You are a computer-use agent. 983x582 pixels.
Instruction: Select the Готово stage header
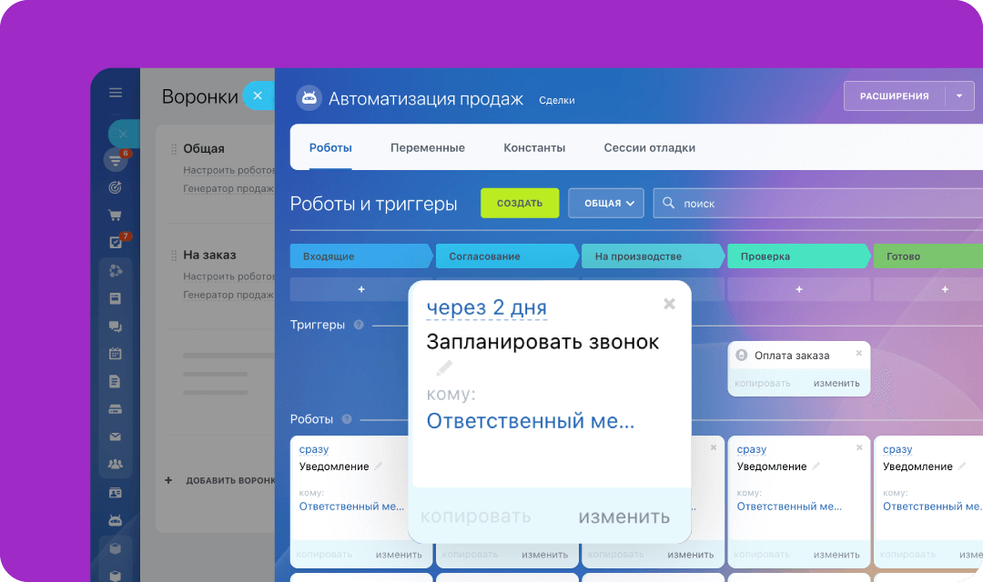click(x=929, y=256)
